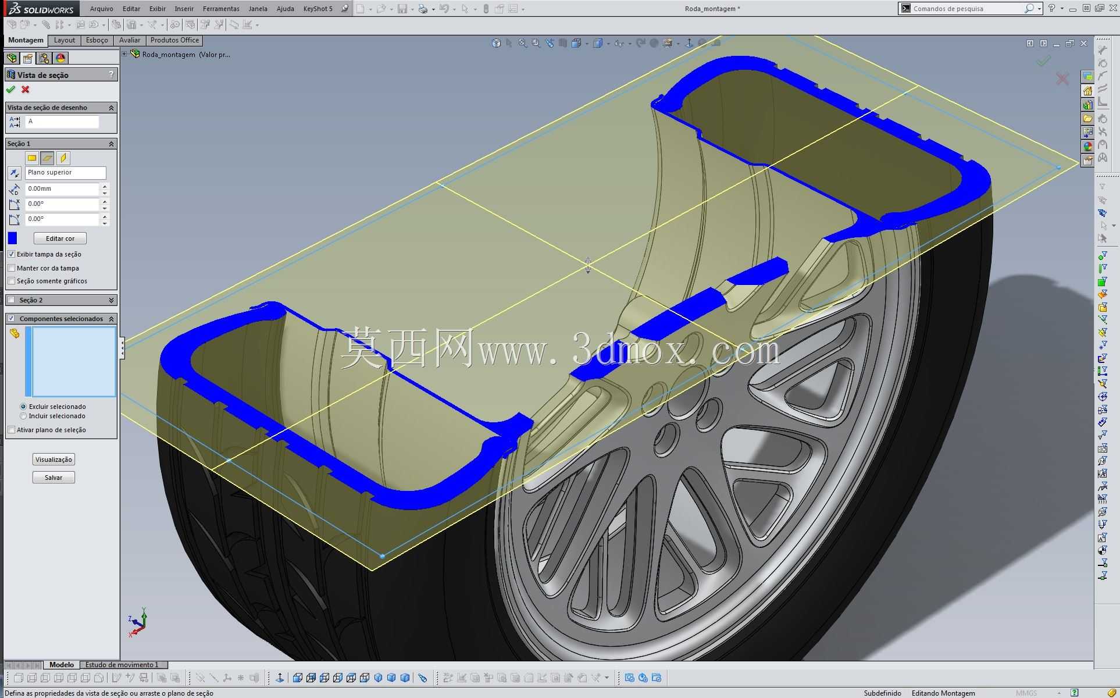Click the accept checkmark in viewport corner
The image size is (1120, 698).
pos(1044,60)
